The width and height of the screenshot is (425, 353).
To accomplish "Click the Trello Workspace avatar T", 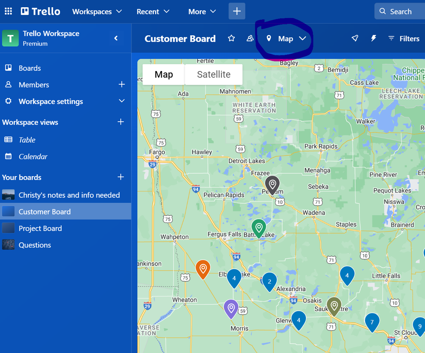I will [x=10, y=38].
